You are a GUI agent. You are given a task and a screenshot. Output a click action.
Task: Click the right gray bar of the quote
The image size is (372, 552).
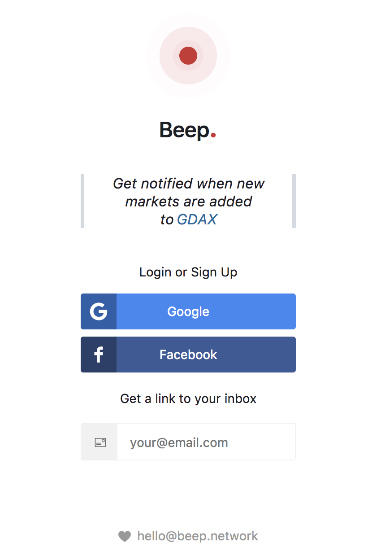294,201
